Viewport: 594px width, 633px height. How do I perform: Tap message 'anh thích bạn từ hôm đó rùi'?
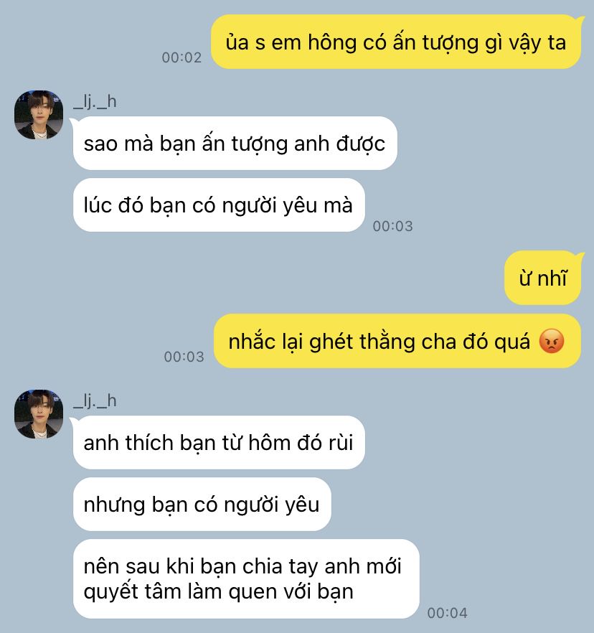[x=219, y=442]
